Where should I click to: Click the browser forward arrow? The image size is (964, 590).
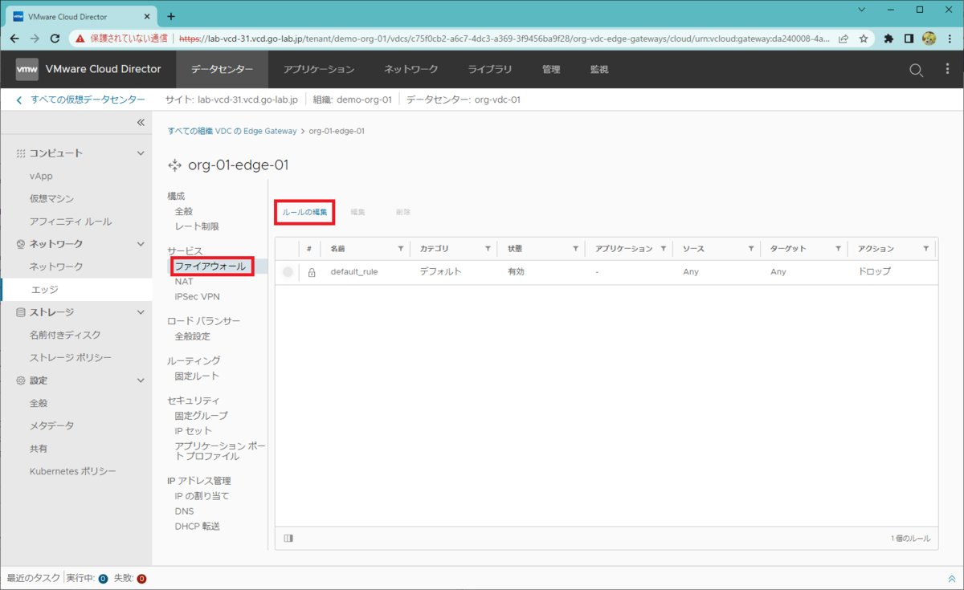pos(35,38)
